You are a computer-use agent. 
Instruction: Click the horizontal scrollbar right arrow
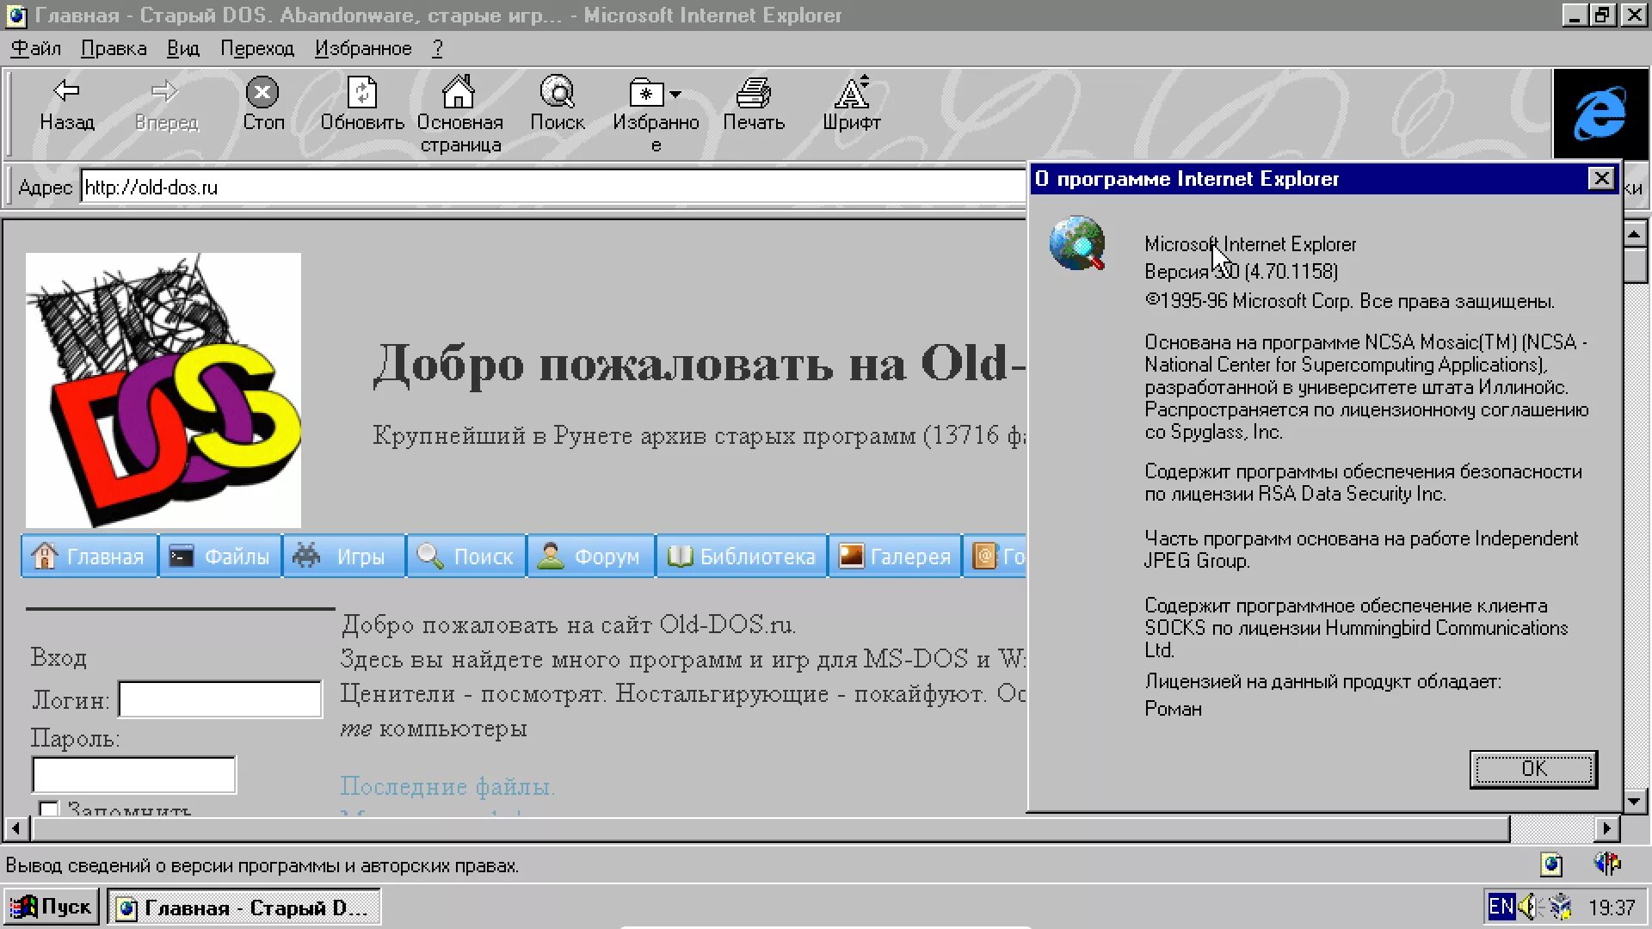tap(1606, 828)
